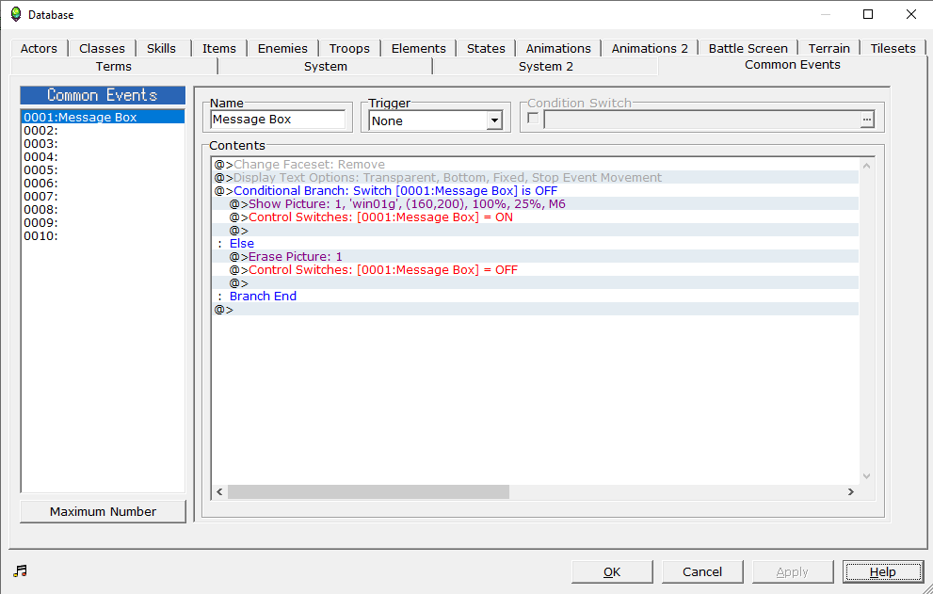
Task: Click the Name field containing Message Box
Action: [x=278, y=119]
